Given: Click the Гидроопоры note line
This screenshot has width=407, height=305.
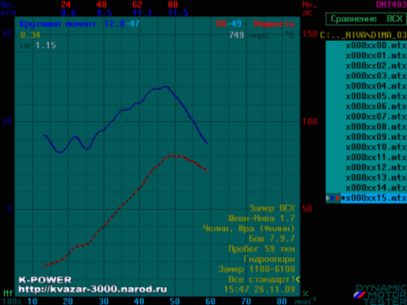Looking at the screenshot, I should pyautogui.click(x=269, y=259).
